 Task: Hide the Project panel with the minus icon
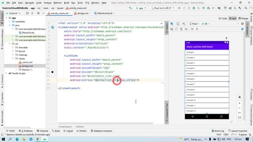43,13
